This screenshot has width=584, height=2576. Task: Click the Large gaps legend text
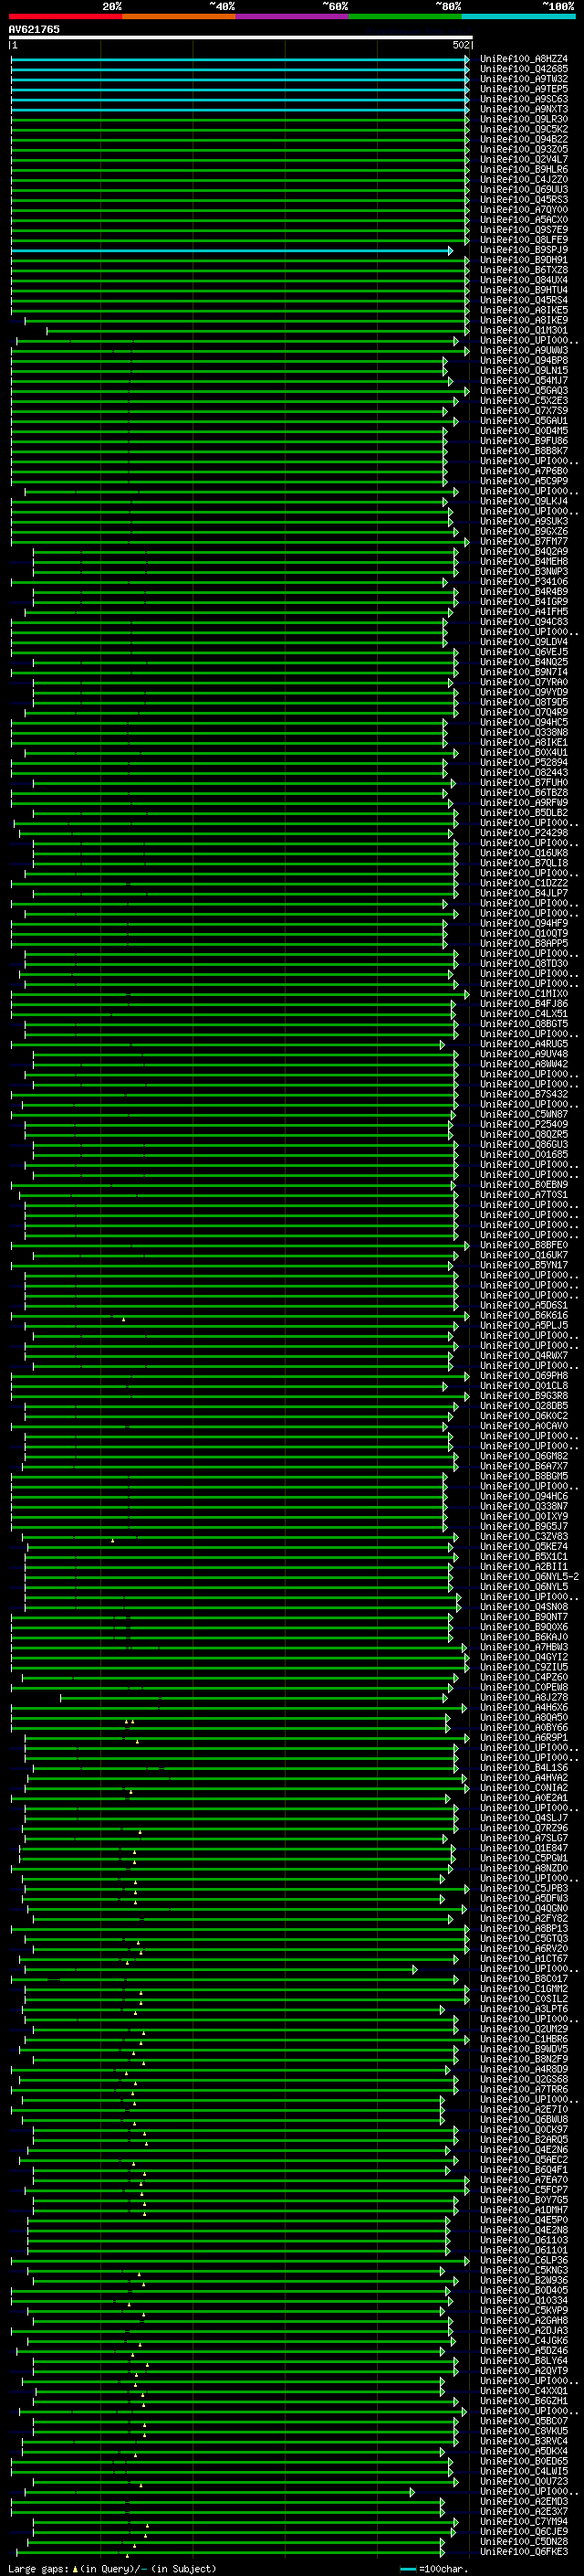[x=112, y=2568]
